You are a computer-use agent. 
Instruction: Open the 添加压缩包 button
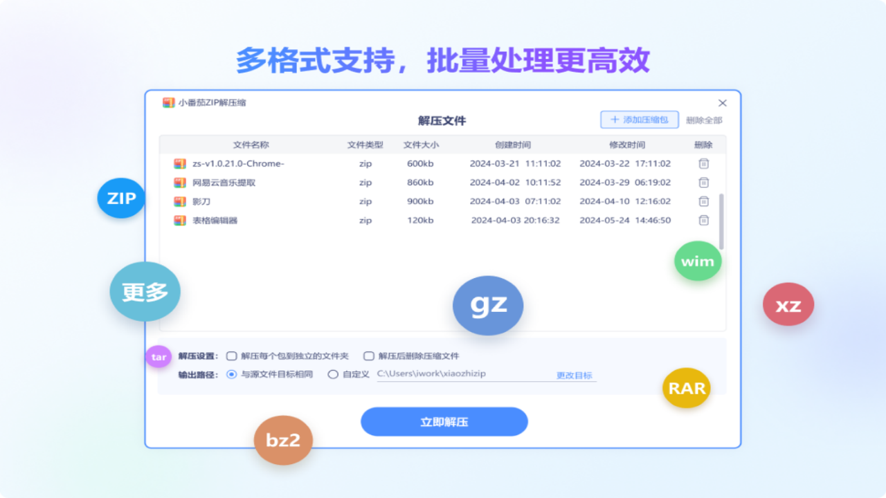(638, 119)
